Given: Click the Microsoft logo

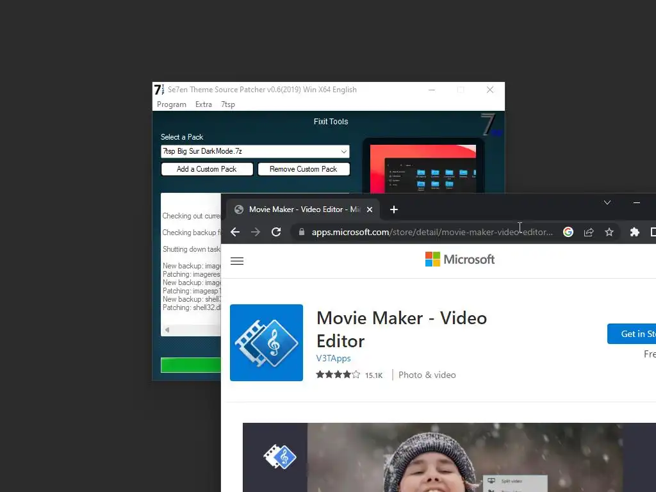Looking at the screenshot, I should tap(460, 259).
